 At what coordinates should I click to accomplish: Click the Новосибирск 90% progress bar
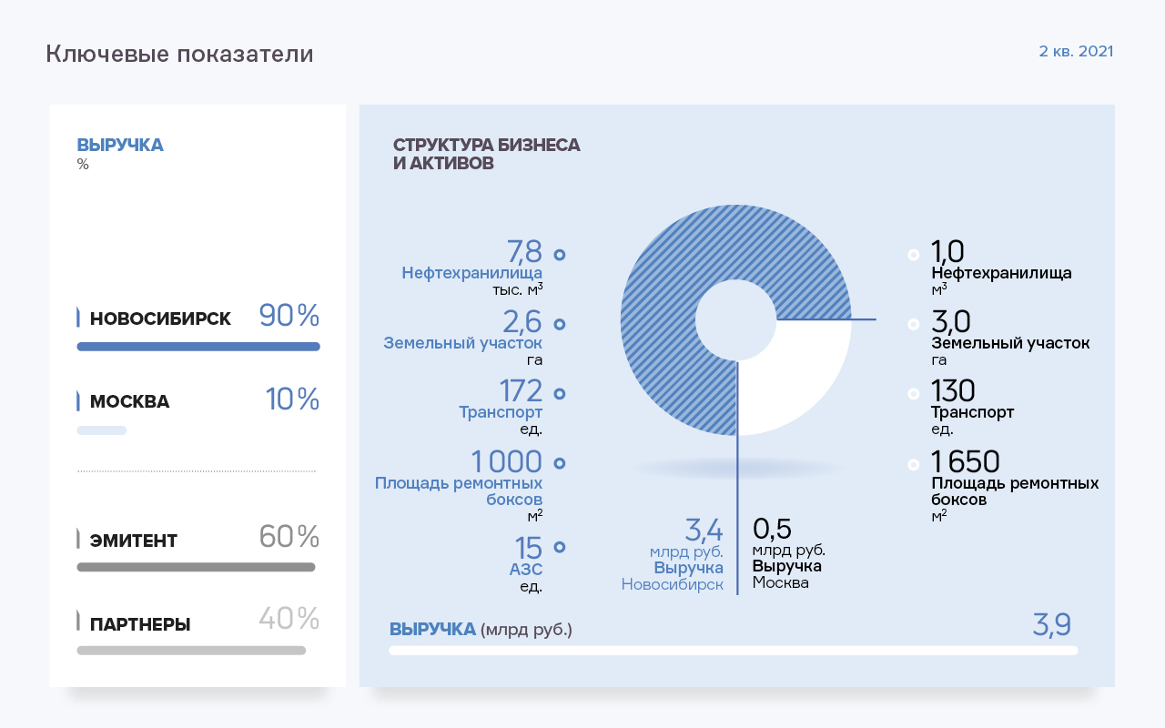pos(198,347)
